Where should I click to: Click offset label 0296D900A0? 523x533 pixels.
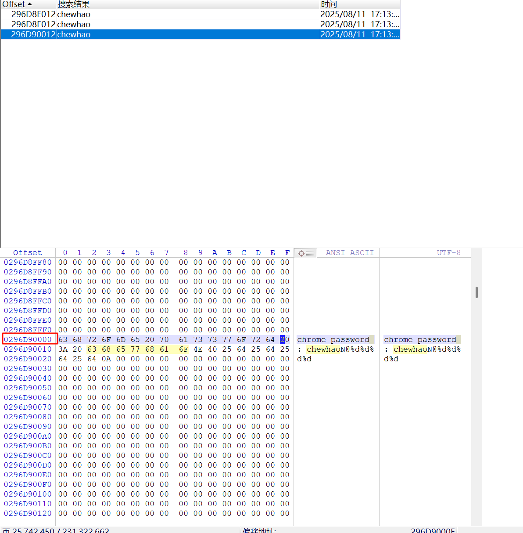[x=28, y=436]
